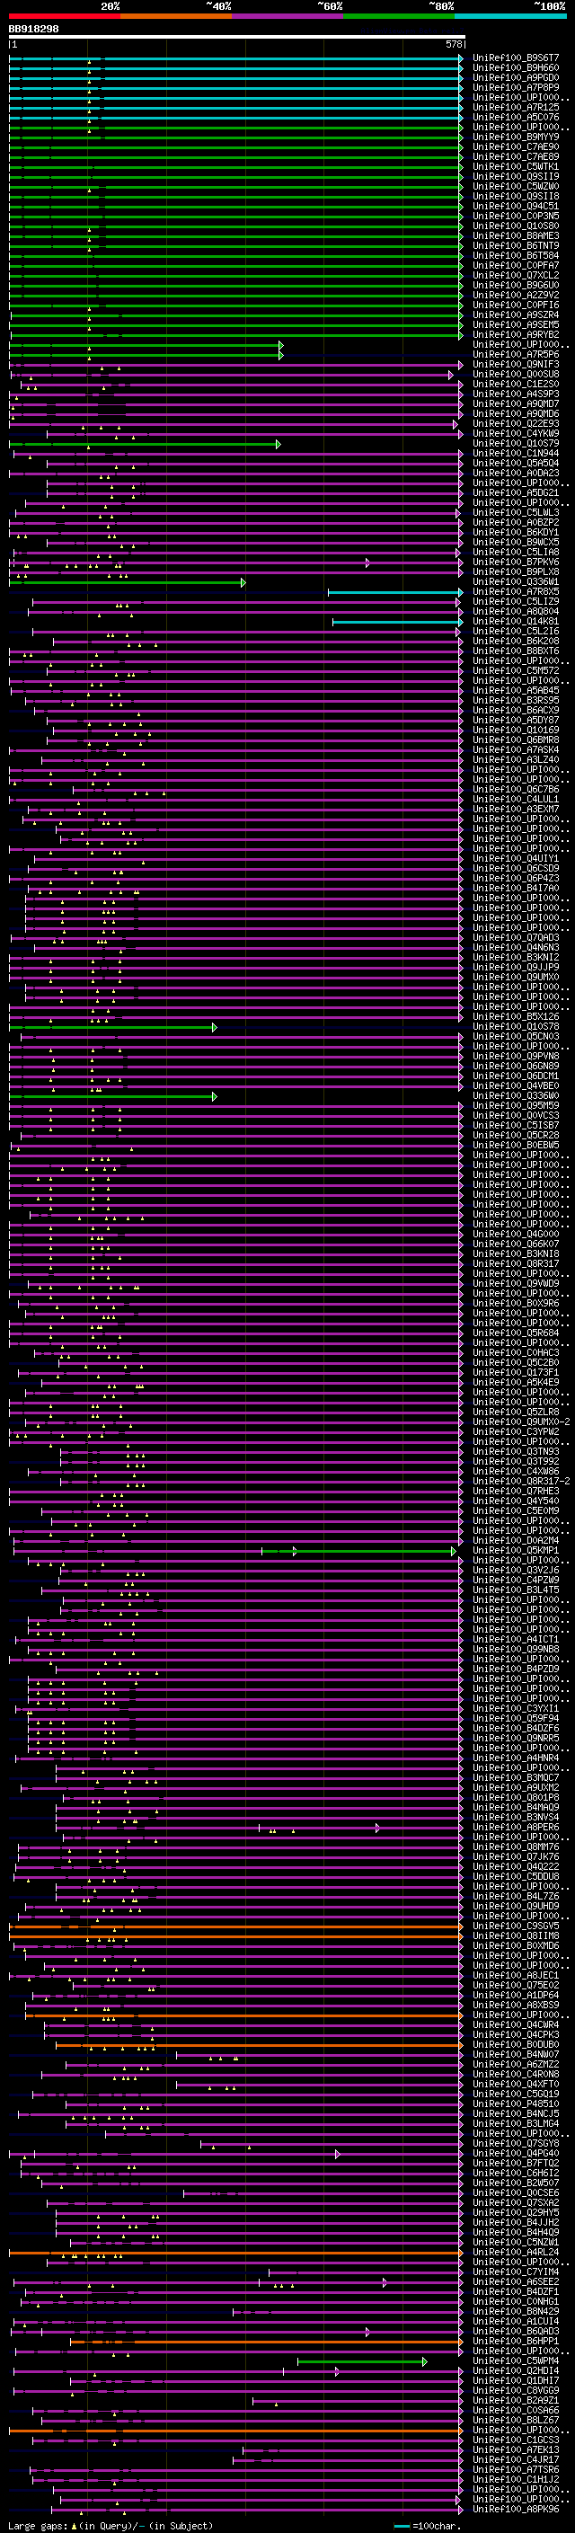The height and width of the screenshot is (2533, 575).
Task: Open hit UniRef100_A4RL24
Action: 516,2253
